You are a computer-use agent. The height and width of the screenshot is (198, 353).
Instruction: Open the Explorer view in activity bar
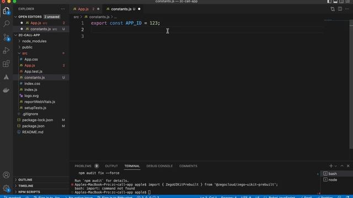click(x=6, y=10)
